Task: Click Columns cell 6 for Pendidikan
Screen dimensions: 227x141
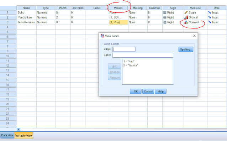Action: pos(155,17)
